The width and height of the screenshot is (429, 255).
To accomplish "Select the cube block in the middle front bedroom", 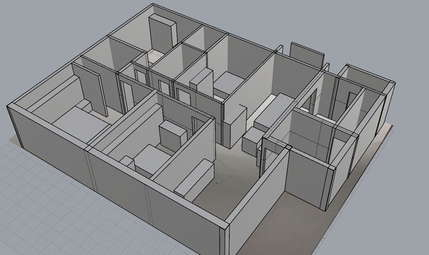I will pos(173,136).
